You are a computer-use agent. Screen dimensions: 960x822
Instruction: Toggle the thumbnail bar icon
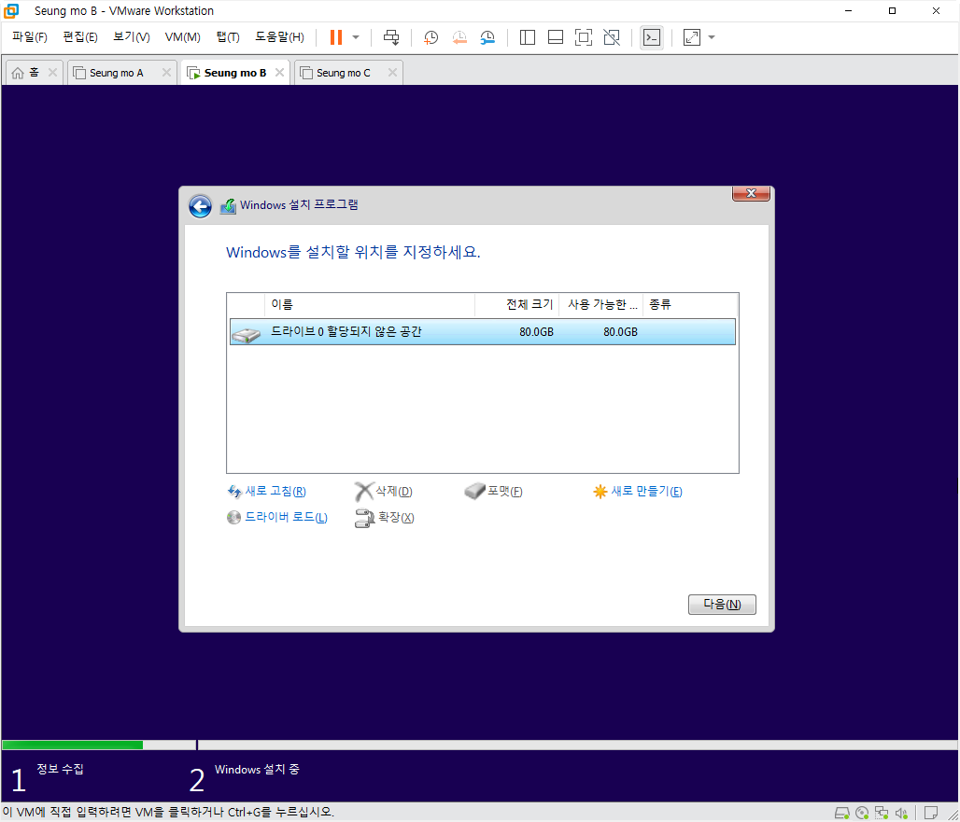556,37
